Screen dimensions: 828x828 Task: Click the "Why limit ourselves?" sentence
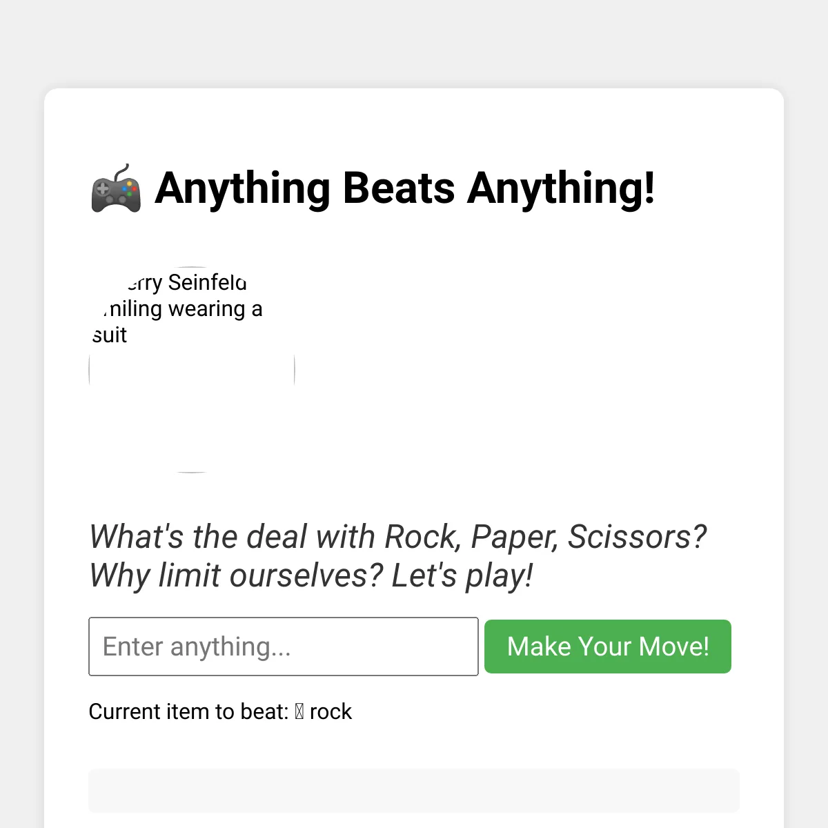(236, 575)
